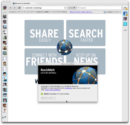
Task: Select the illustrated cartoon face avatar with blue border
Action: (5, 74)
